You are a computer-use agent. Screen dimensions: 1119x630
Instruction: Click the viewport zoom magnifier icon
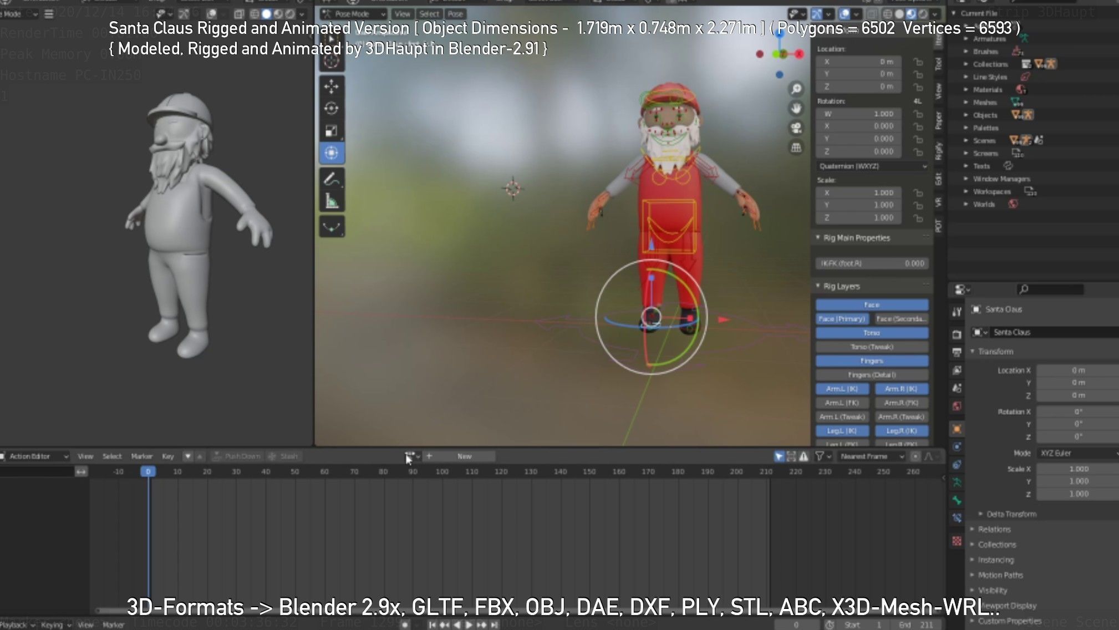click(x=796, y=89)
